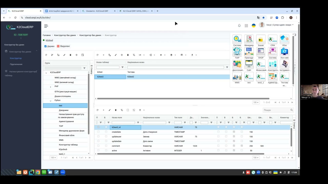Open the user Vasyl account dropdown
The height and width of the screenshot is (184, 328).
[280, 25]
